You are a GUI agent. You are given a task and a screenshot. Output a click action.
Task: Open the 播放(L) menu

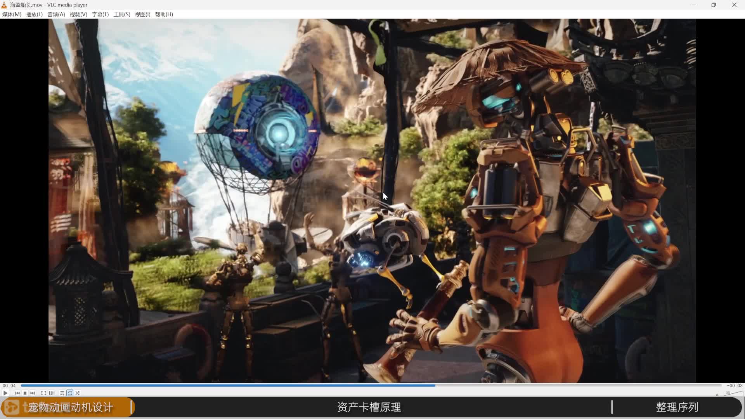pos(34,14)
